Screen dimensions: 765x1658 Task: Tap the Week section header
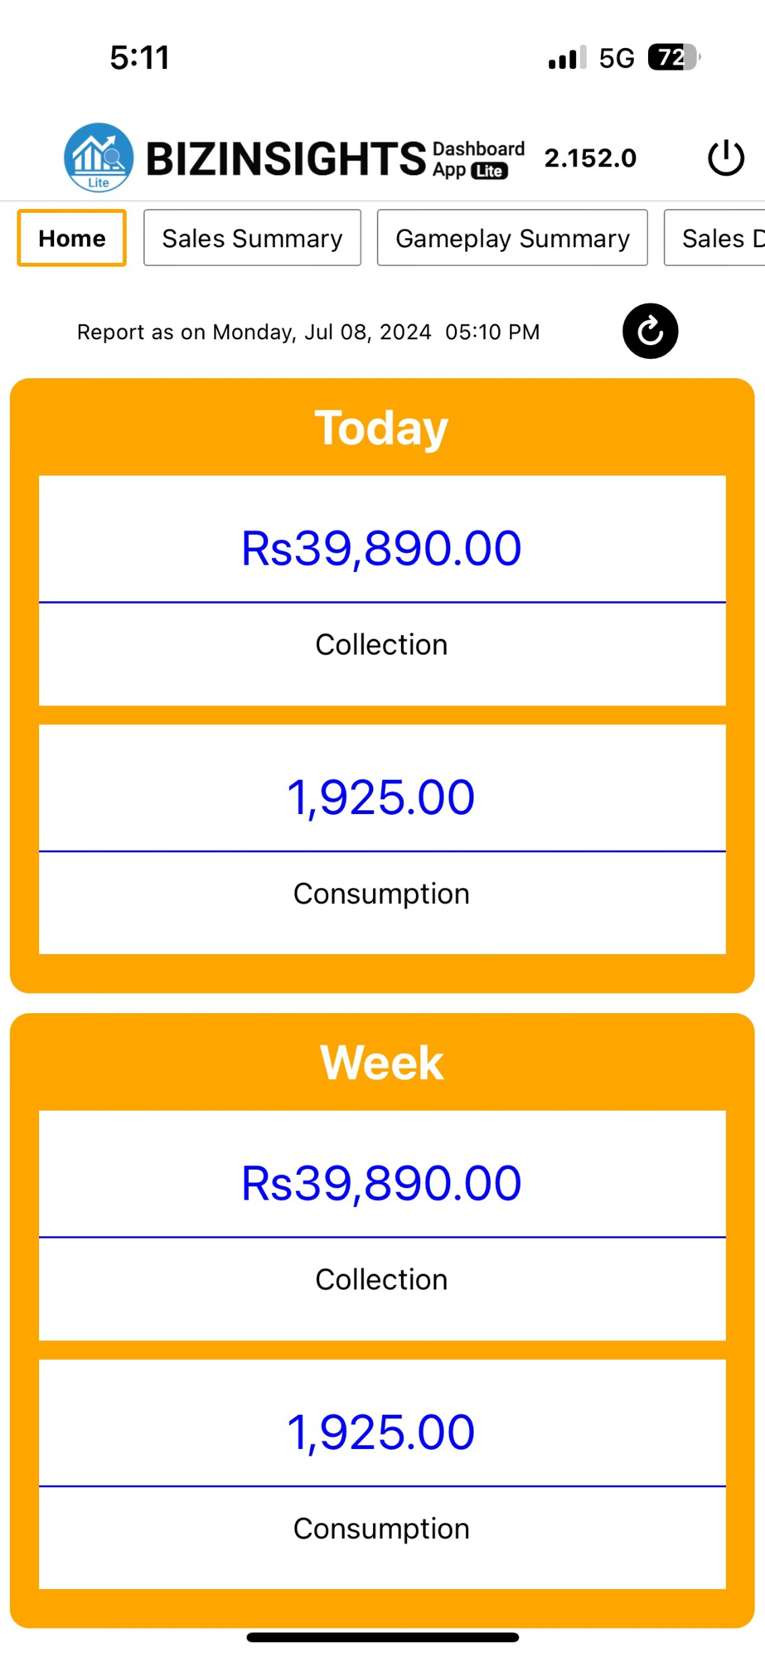click(x=382, y=1062)
